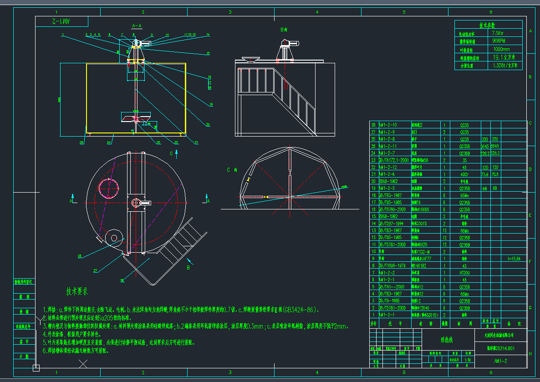Select part code AM1-2-9 in row 27

[387, 132]
